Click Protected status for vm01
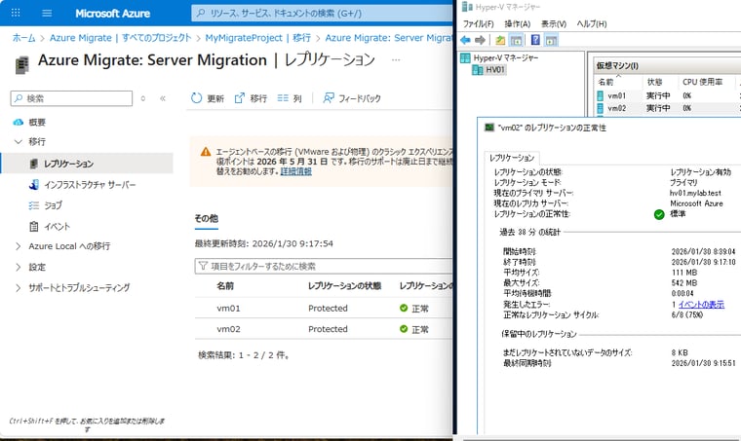This screenshot has width=741, height=441. pyautogui.click(x=328, y=308)
